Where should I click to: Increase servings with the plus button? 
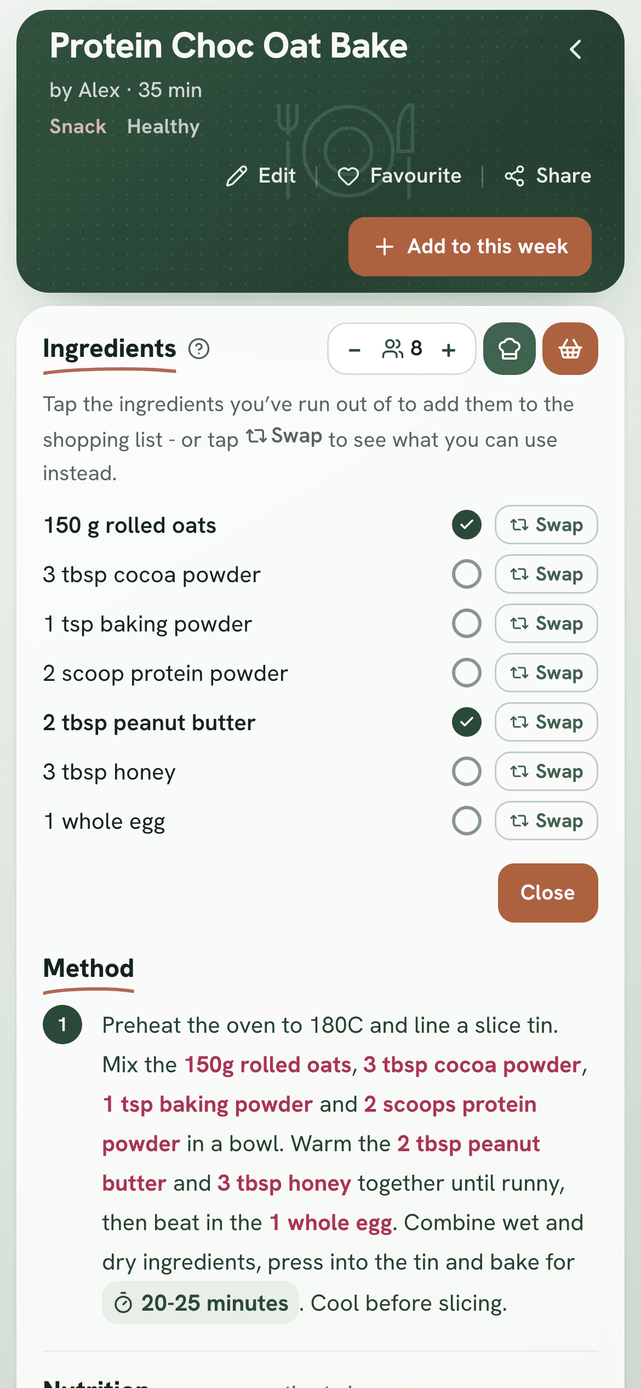click(x=449, y=350)
